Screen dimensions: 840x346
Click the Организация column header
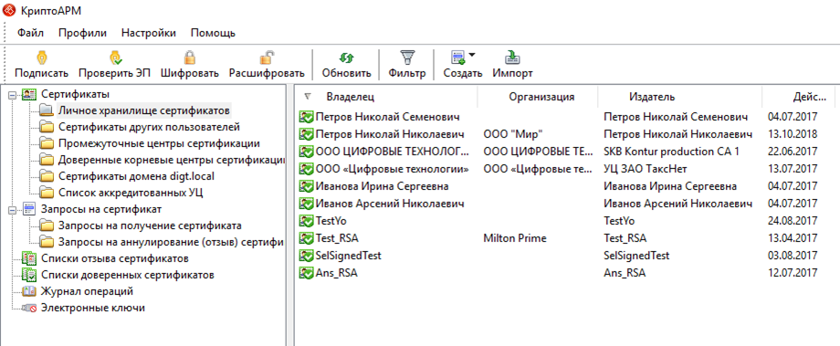point(541,97)
